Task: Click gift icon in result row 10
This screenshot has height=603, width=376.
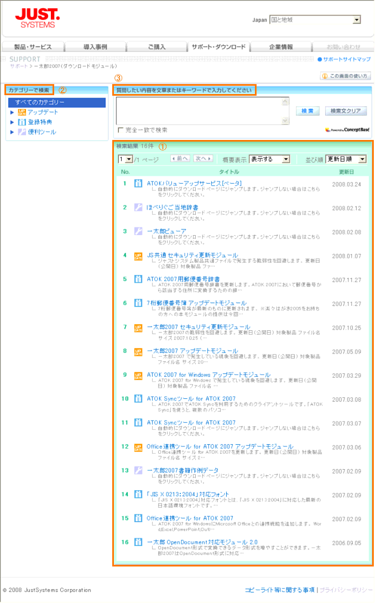Action: pos(138,399)
